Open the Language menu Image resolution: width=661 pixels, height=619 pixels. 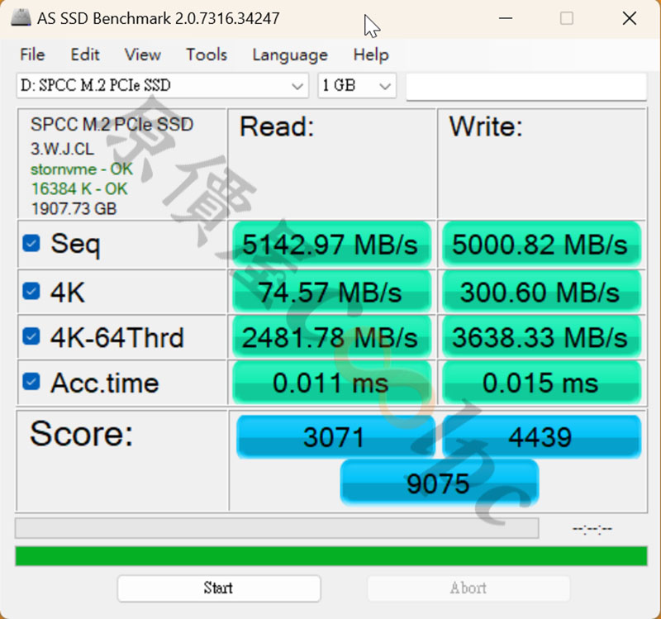[290, 55]
